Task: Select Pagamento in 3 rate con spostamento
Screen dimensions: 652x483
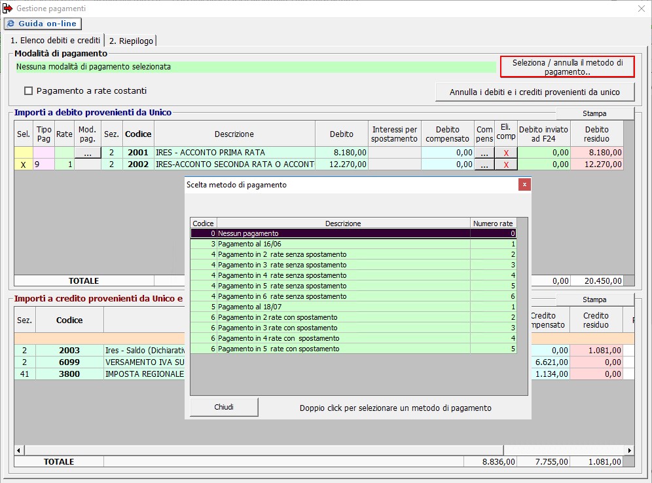Action: point(353,328)
